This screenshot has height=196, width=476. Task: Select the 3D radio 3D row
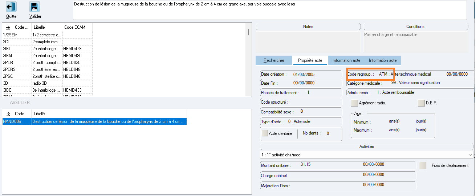coord(47,83)
